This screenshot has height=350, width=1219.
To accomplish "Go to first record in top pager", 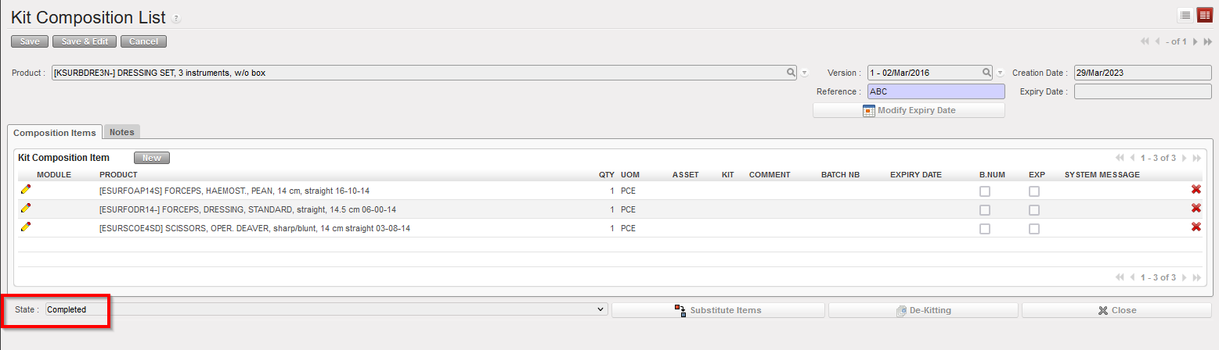I will [1145, 41].
